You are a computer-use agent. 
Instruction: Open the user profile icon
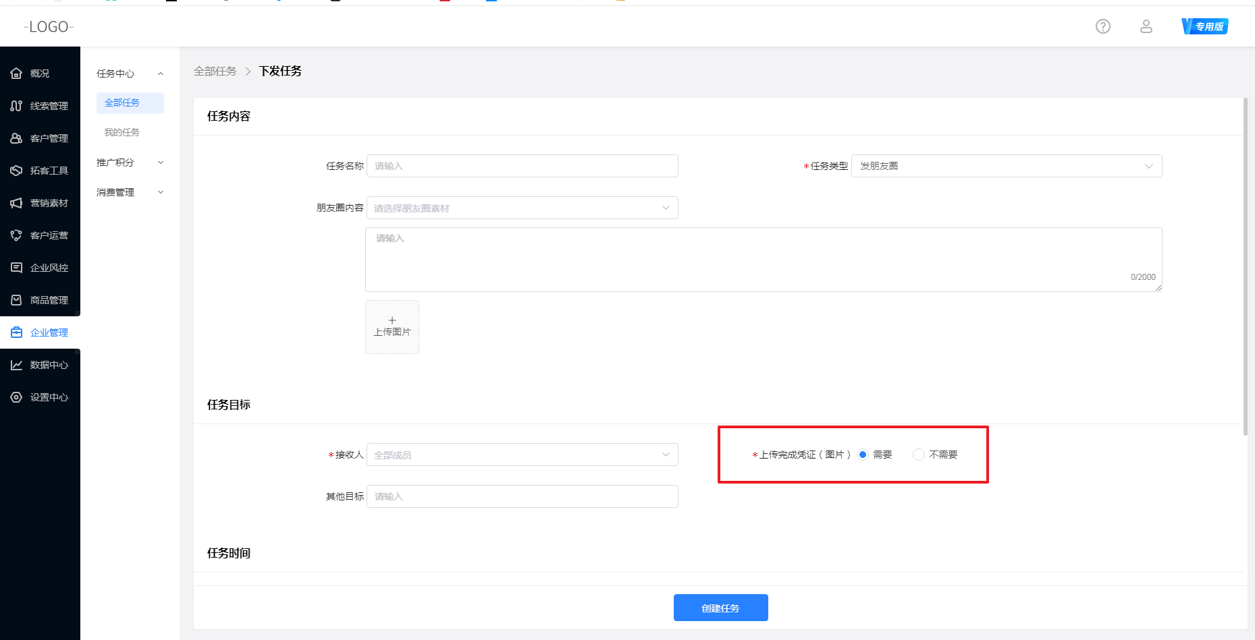click(x=1146, y=26)
